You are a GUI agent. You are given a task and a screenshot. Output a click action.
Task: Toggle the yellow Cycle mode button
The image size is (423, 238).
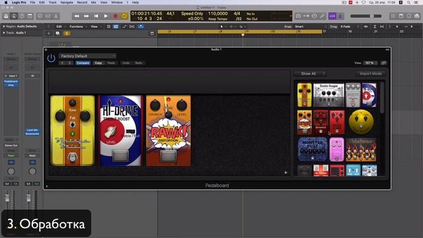click(124, 16)
